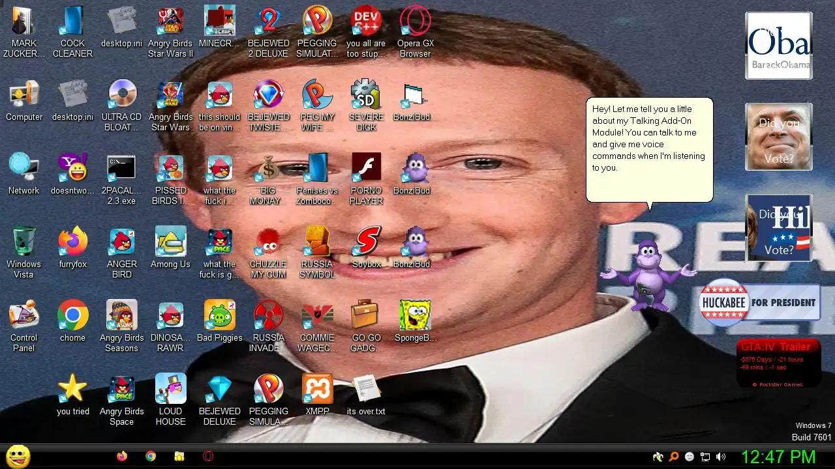
Task: Launch the MINECR... desktop shortcut
Action: 219,27
